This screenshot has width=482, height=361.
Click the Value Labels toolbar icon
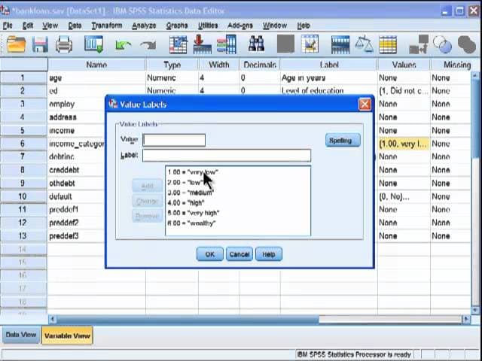[x=419, y=44]
